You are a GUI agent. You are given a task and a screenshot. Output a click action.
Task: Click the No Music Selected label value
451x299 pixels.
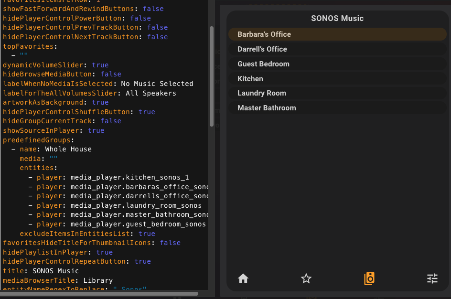pyautogui.click(x=157, y=84)
